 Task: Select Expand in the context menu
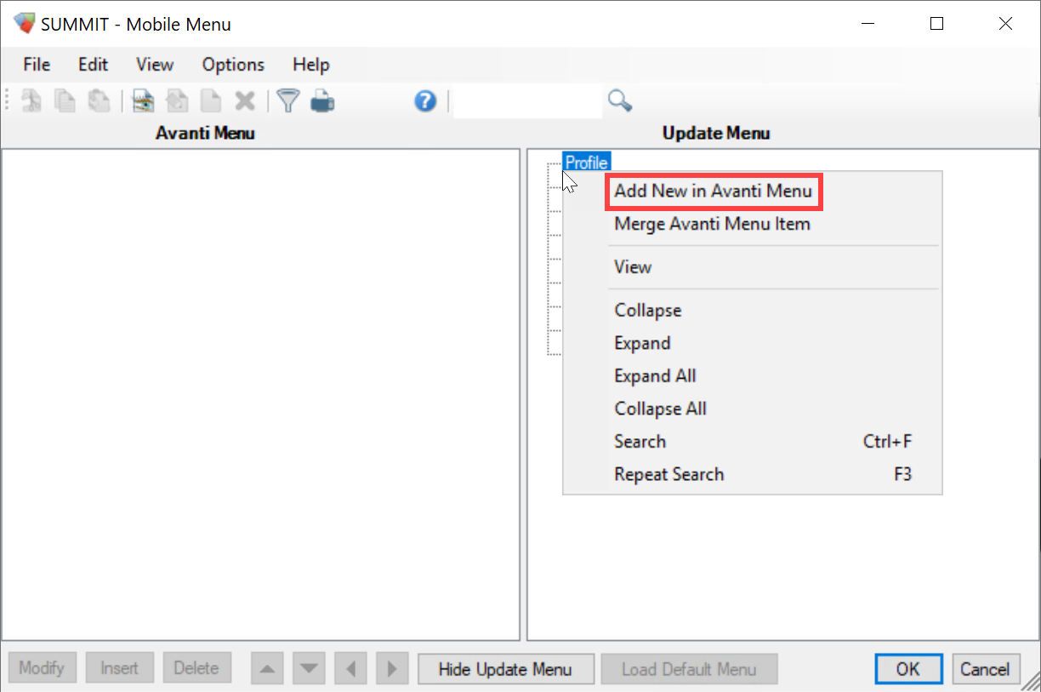[x=642, y=343]
